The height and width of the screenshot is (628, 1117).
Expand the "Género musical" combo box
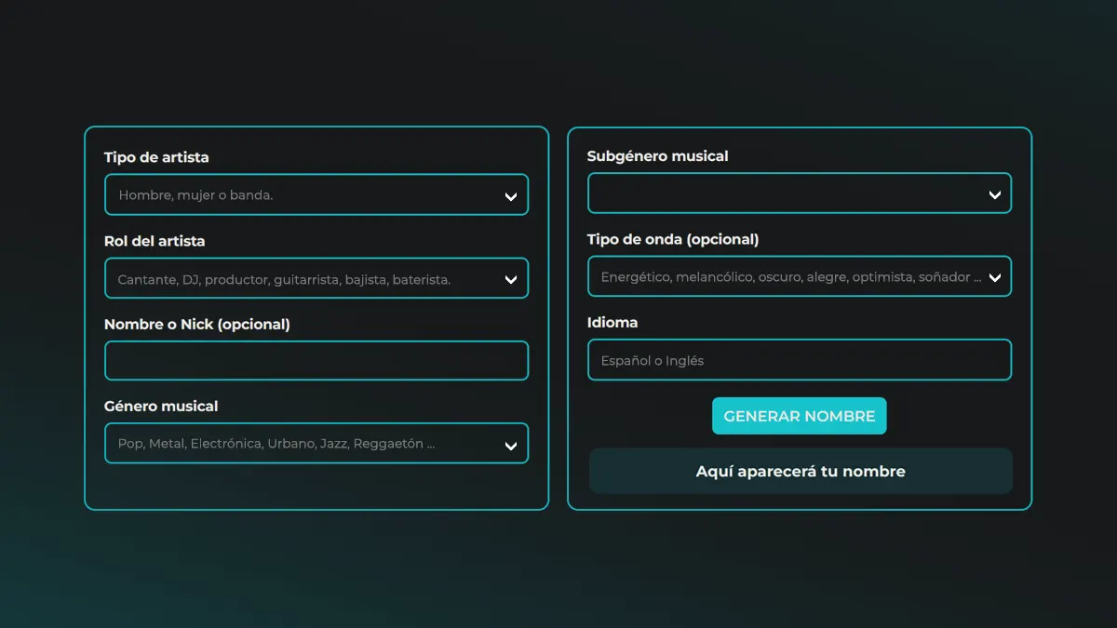[x=316, y=443]
